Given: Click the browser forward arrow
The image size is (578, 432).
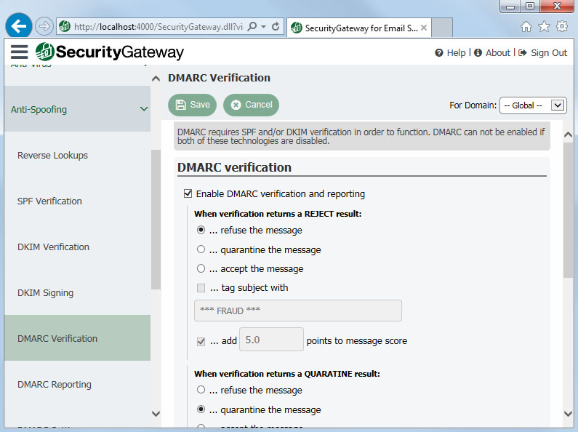Looking at the screenshot, I should 44,26.
